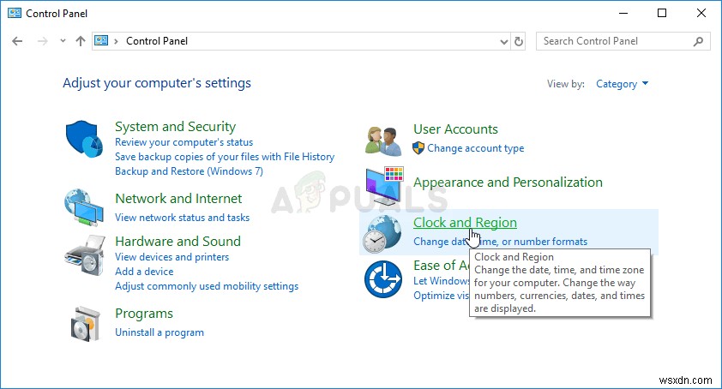722x389 pixels.
Task: Open the Ease of Access heading
Action: pyautogui.click(x=441, y=266)
